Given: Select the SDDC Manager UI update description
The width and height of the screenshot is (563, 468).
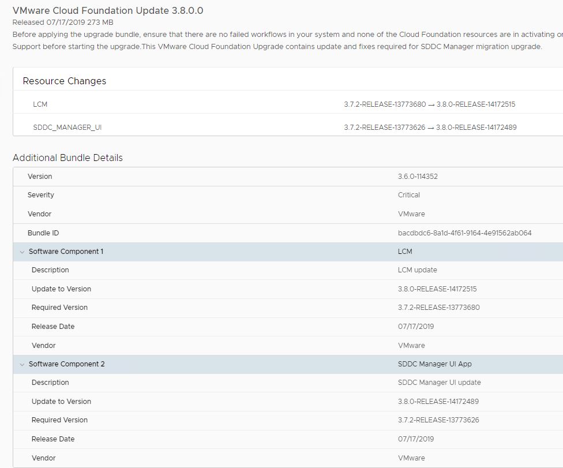Looking at the screenshot, I should (x=439, y=383).
